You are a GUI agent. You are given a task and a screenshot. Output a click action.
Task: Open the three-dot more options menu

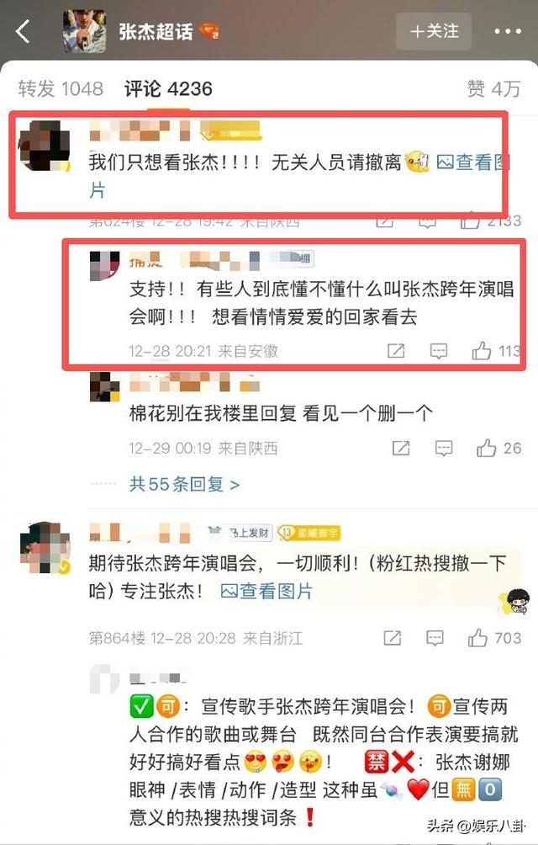click(x=508, y=32)
